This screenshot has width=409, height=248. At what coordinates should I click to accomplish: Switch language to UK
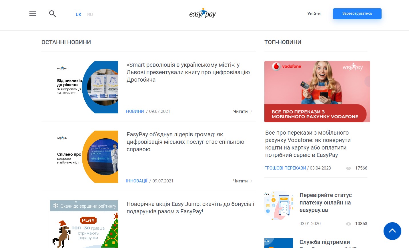(x=79, y=15)
